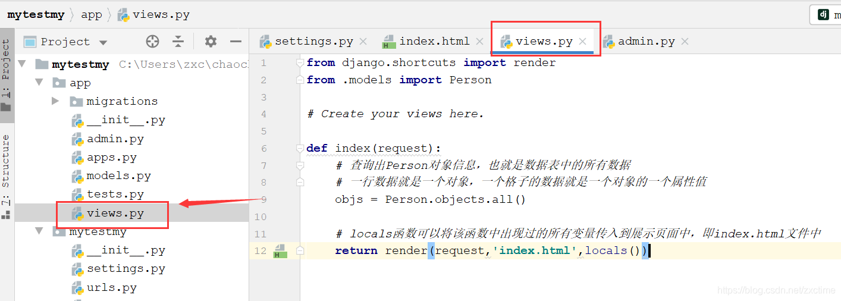The height and width of the screenshot is (301, 841).
Task: Toggle the 1: Project tool window tab
Action: 6,75
